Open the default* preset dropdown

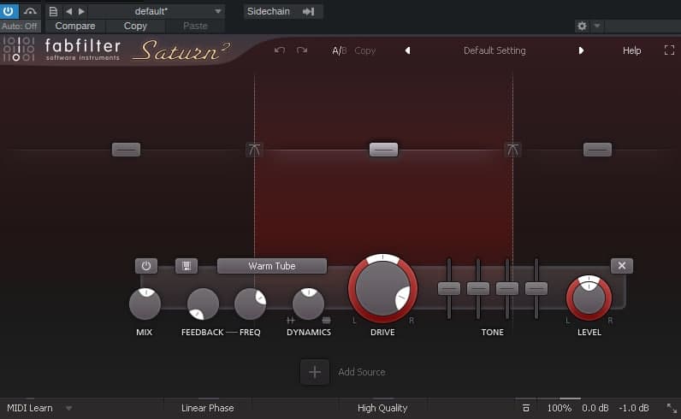157,11
